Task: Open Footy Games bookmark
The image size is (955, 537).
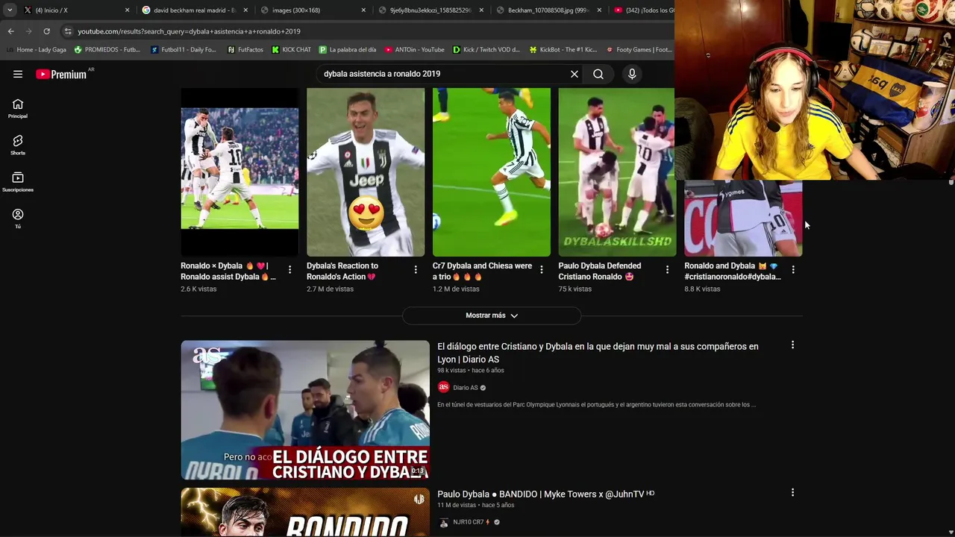Action: click(639, 50)
